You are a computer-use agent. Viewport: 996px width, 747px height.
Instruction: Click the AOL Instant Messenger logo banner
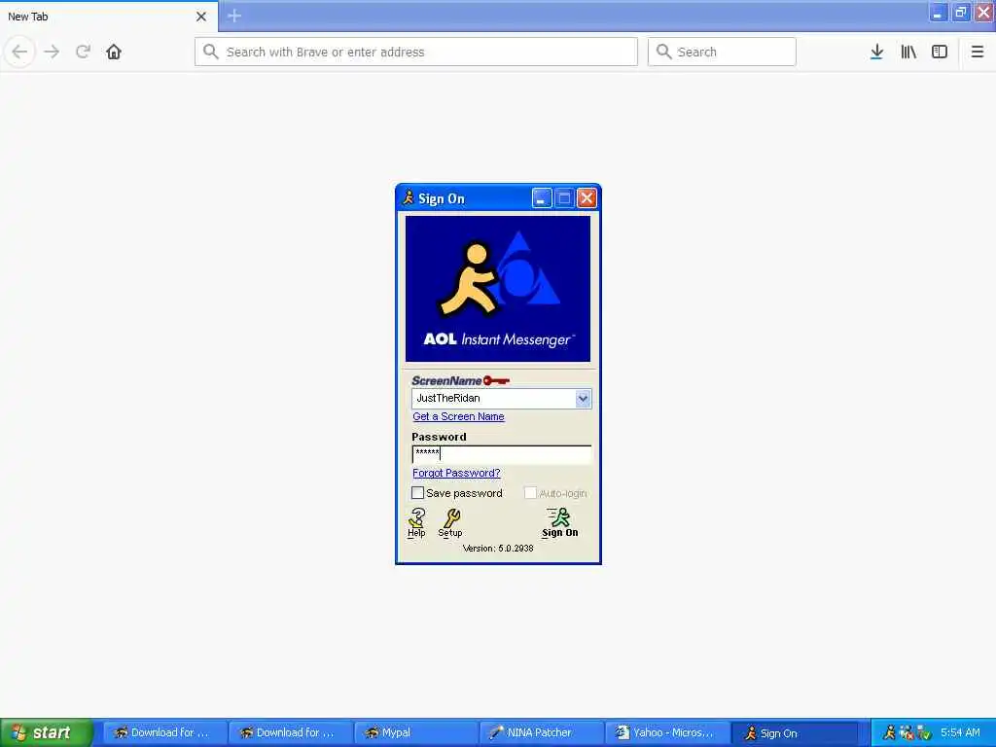(x=497, y=289)
